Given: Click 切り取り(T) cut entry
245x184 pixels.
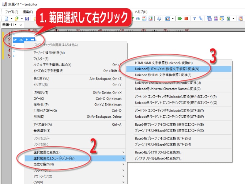Looking at the screenshot, I should 75,93.
